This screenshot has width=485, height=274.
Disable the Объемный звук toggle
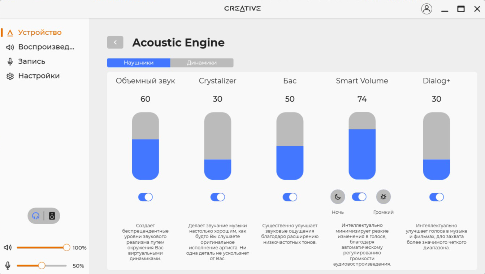click(146, 197)
